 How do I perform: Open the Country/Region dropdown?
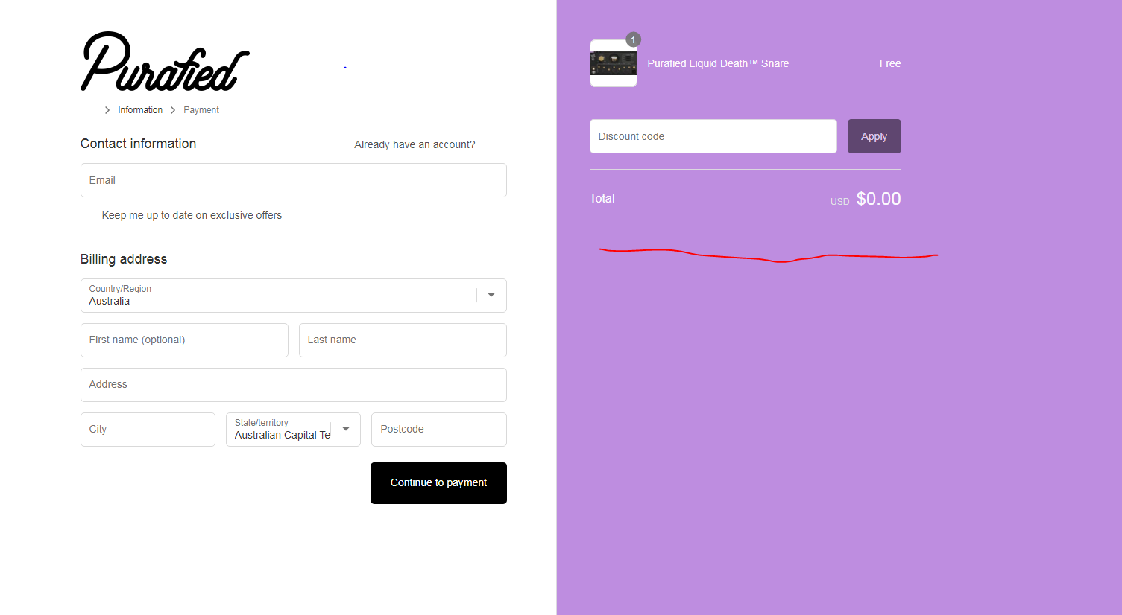(x=294, y=296)
